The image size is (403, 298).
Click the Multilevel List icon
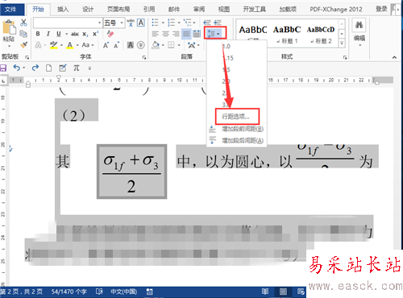point(187,23)
